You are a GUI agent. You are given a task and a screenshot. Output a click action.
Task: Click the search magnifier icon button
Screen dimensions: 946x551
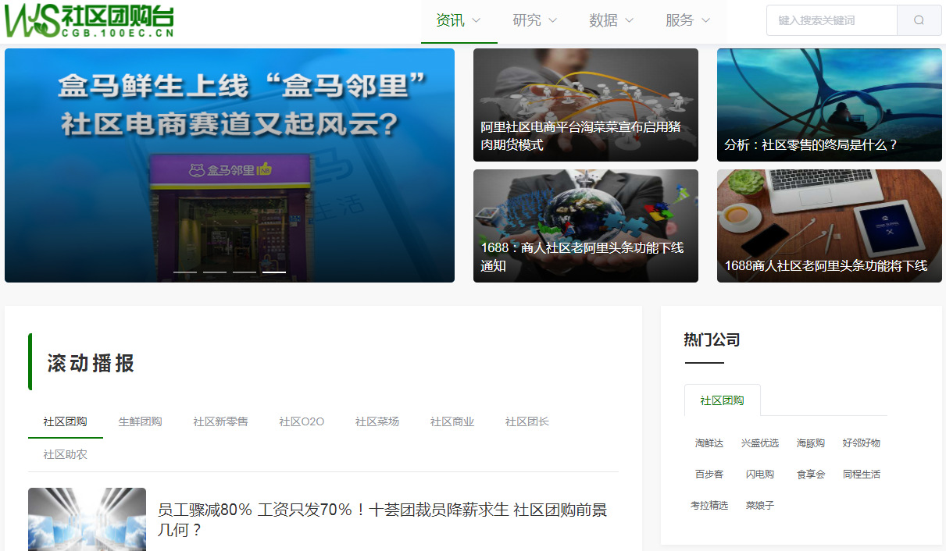(919, 20)
